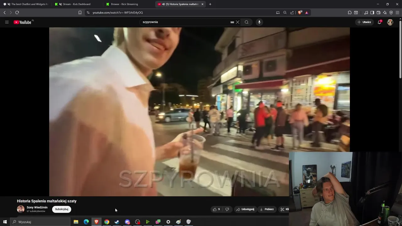Open the Brave main menu
This screenshot has width=402, height=226.
point(398,13)
